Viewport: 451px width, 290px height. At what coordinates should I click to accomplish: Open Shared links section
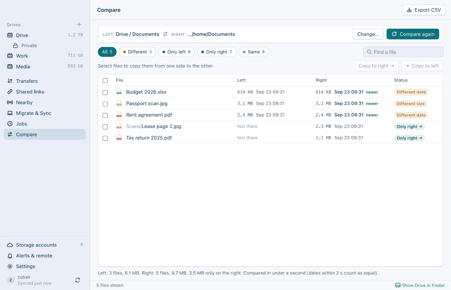45,92
